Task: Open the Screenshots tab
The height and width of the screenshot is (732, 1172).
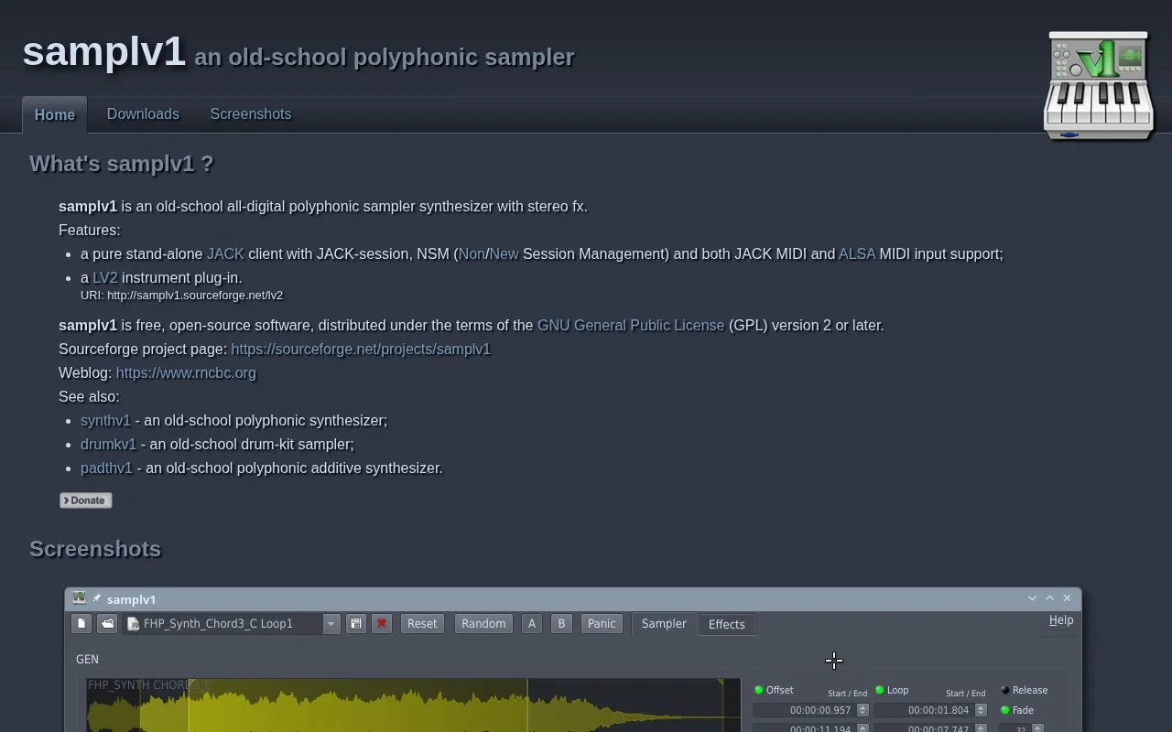Action: point(251,113)
